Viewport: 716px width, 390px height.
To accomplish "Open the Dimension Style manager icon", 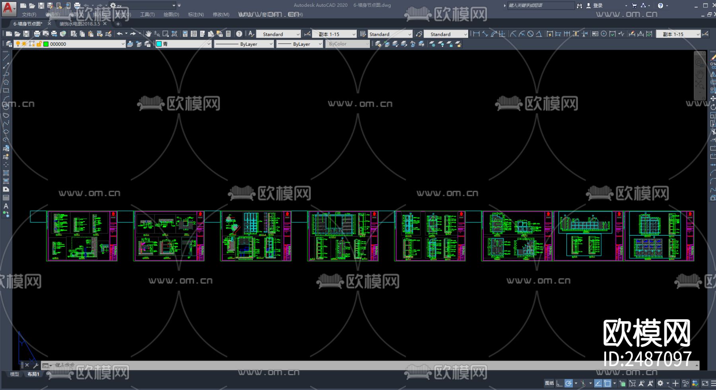I will [x=307, y=34].
